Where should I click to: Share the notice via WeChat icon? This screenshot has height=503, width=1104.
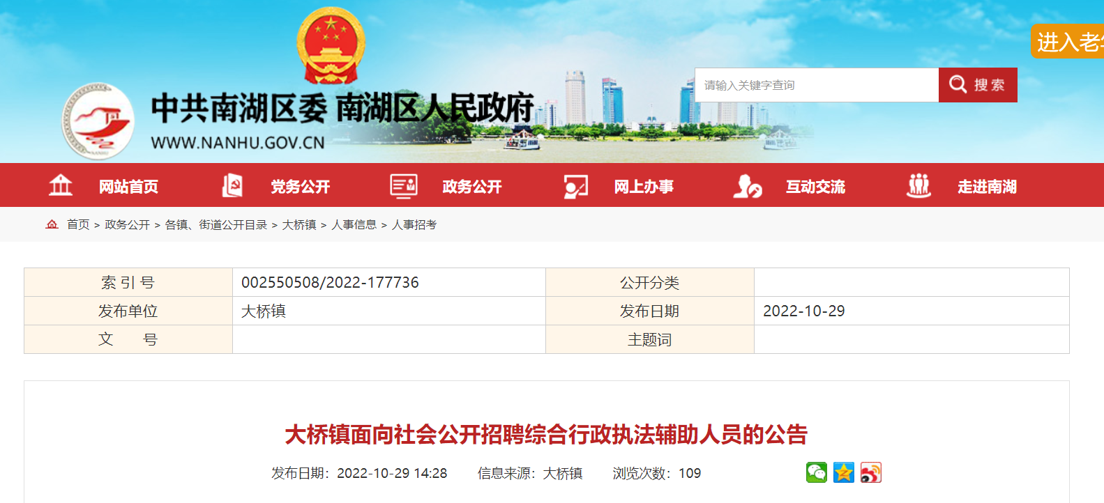point(817,472)
